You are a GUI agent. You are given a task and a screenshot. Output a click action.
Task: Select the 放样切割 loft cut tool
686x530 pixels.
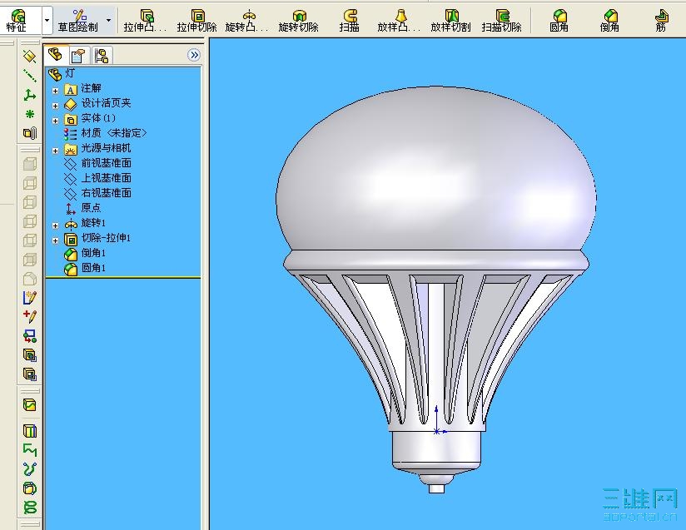450,21
